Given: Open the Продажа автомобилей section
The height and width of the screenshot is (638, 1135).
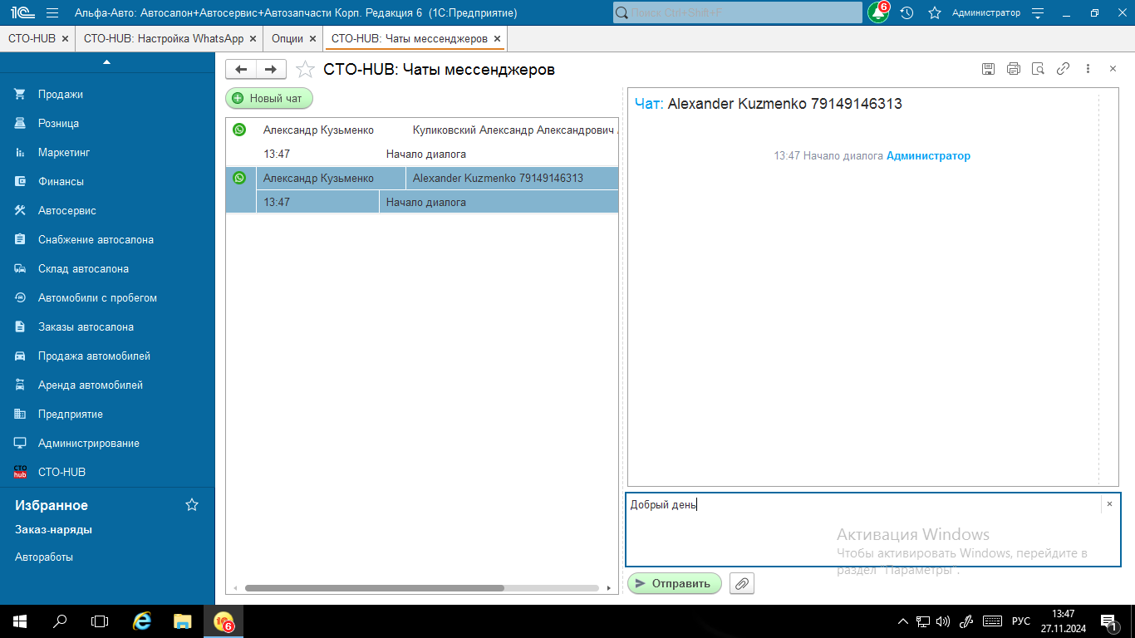Looking at the screenshot, I should pos(107,356).
